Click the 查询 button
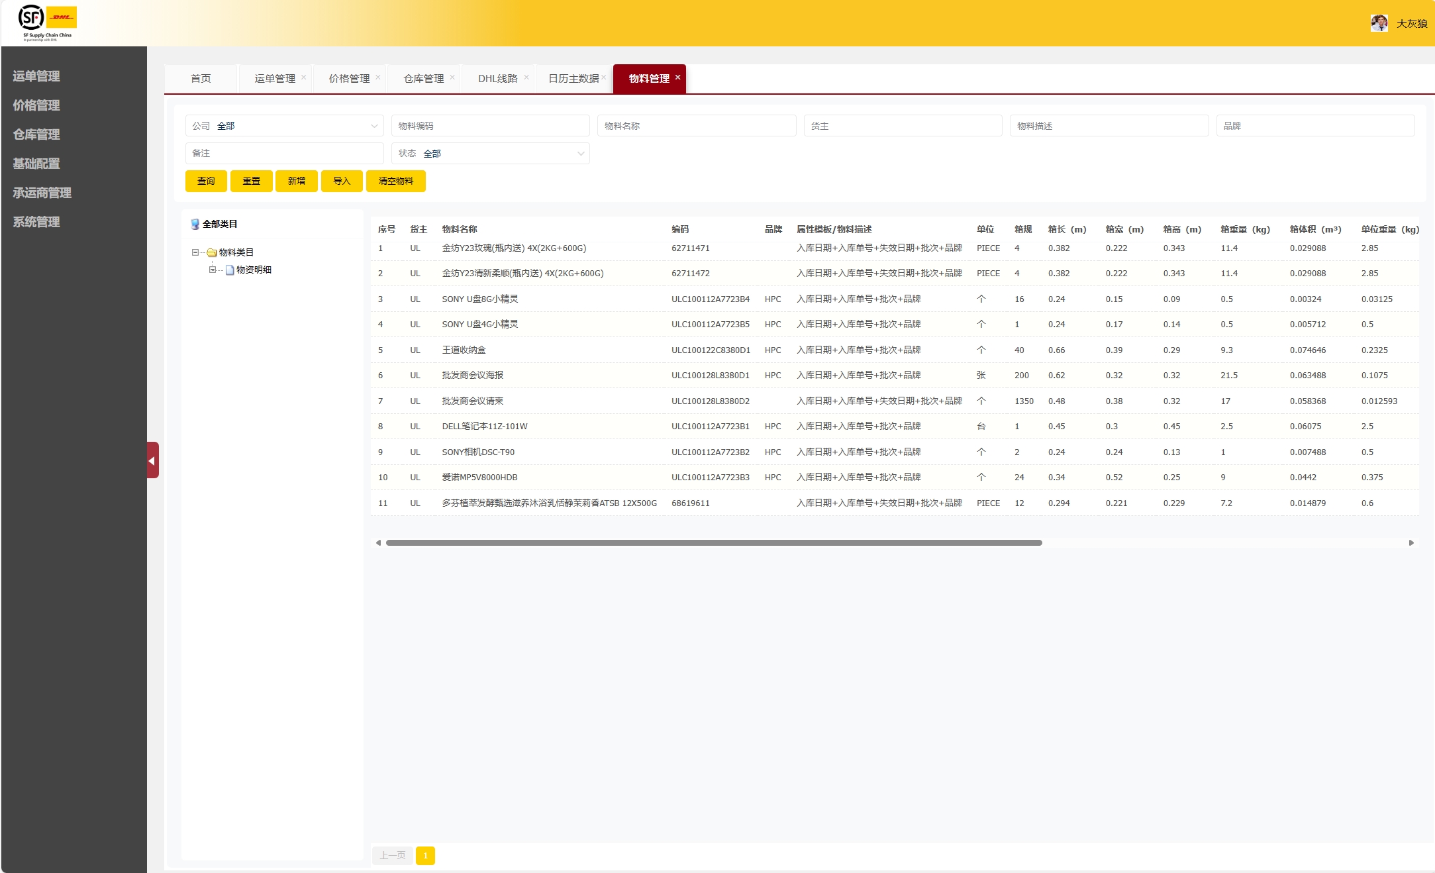 click(x=206, y=181)
